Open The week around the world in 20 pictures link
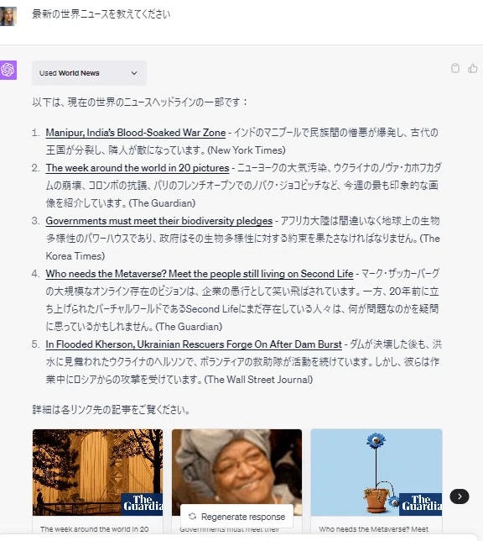 point(138,168)
